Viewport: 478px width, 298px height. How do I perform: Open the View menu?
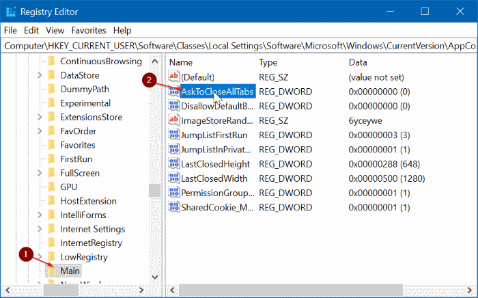(55, 30)
